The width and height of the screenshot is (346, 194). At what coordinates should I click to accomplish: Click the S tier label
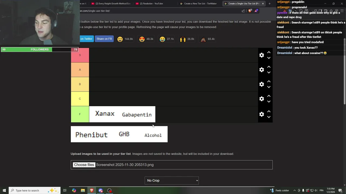point(80,55)
